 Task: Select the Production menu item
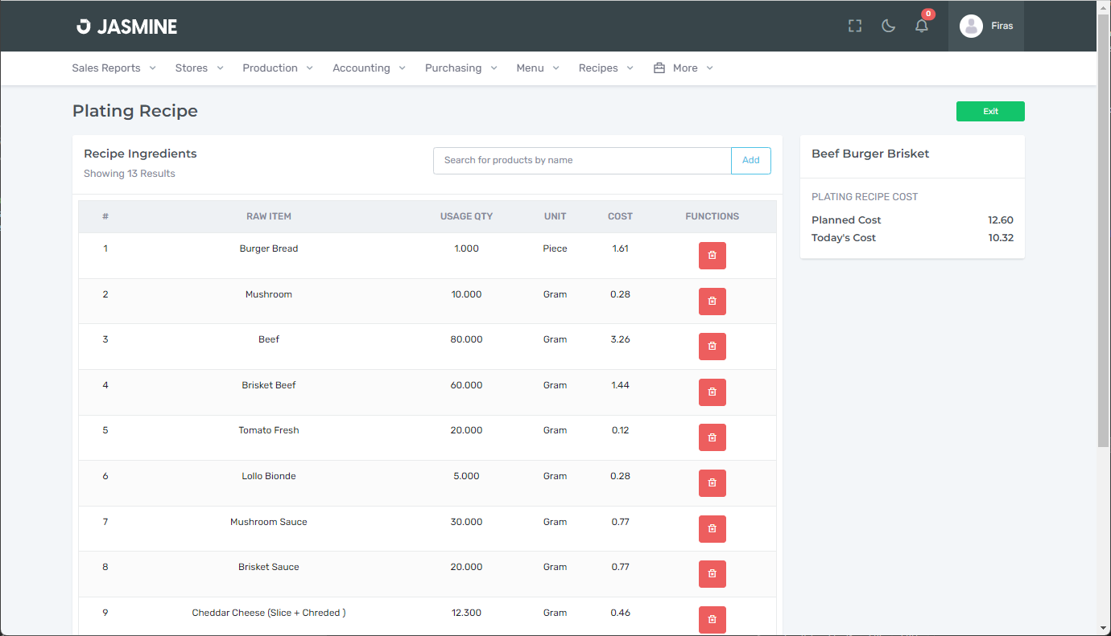(x=270, y=68)
